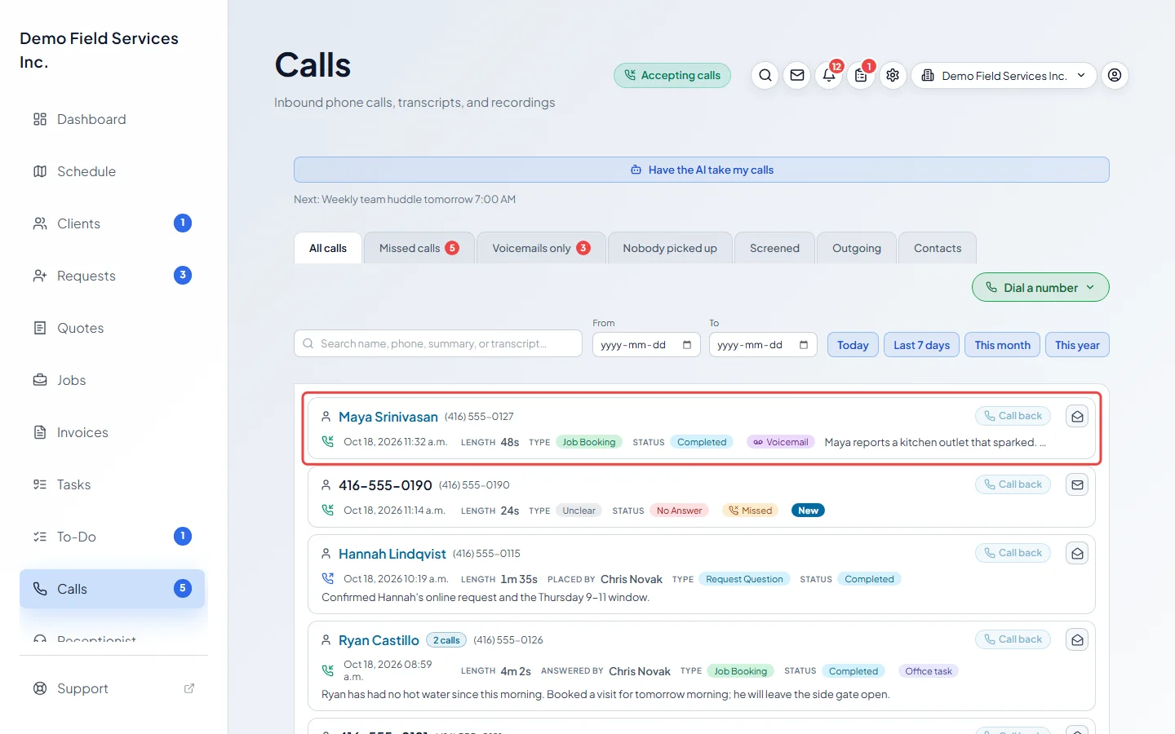Click the envelope icon on 416-555-0190 row

[1077, 485]
